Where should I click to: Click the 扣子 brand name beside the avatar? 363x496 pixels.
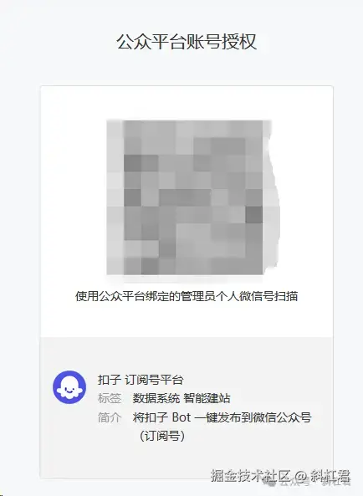[x=110, y=380]
